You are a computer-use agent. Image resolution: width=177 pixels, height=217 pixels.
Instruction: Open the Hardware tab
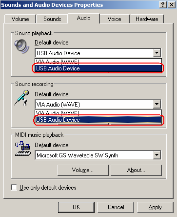click(147, 19)
